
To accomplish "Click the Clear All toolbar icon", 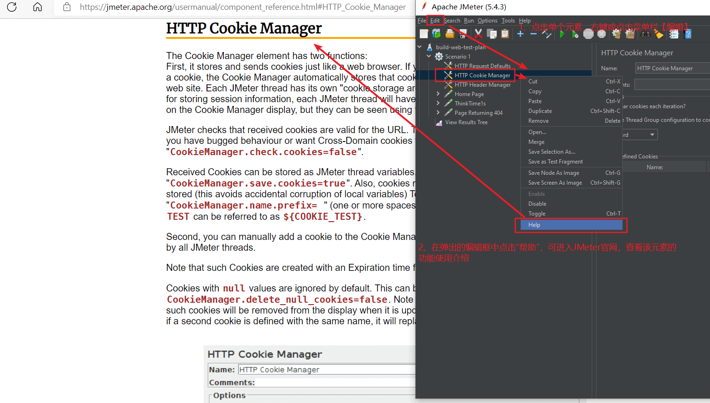I will pos(630,34).
